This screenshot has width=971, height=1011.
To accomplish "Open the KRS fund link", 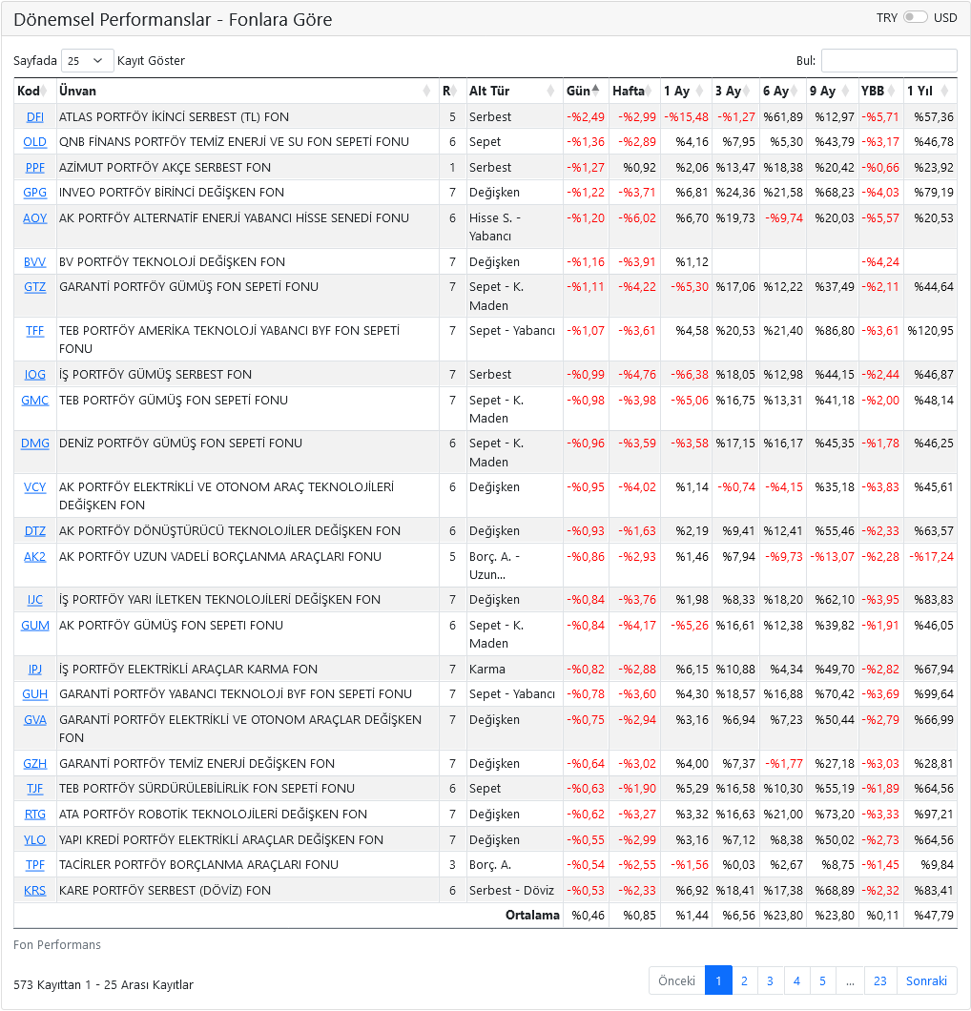I will pos(35,891).
